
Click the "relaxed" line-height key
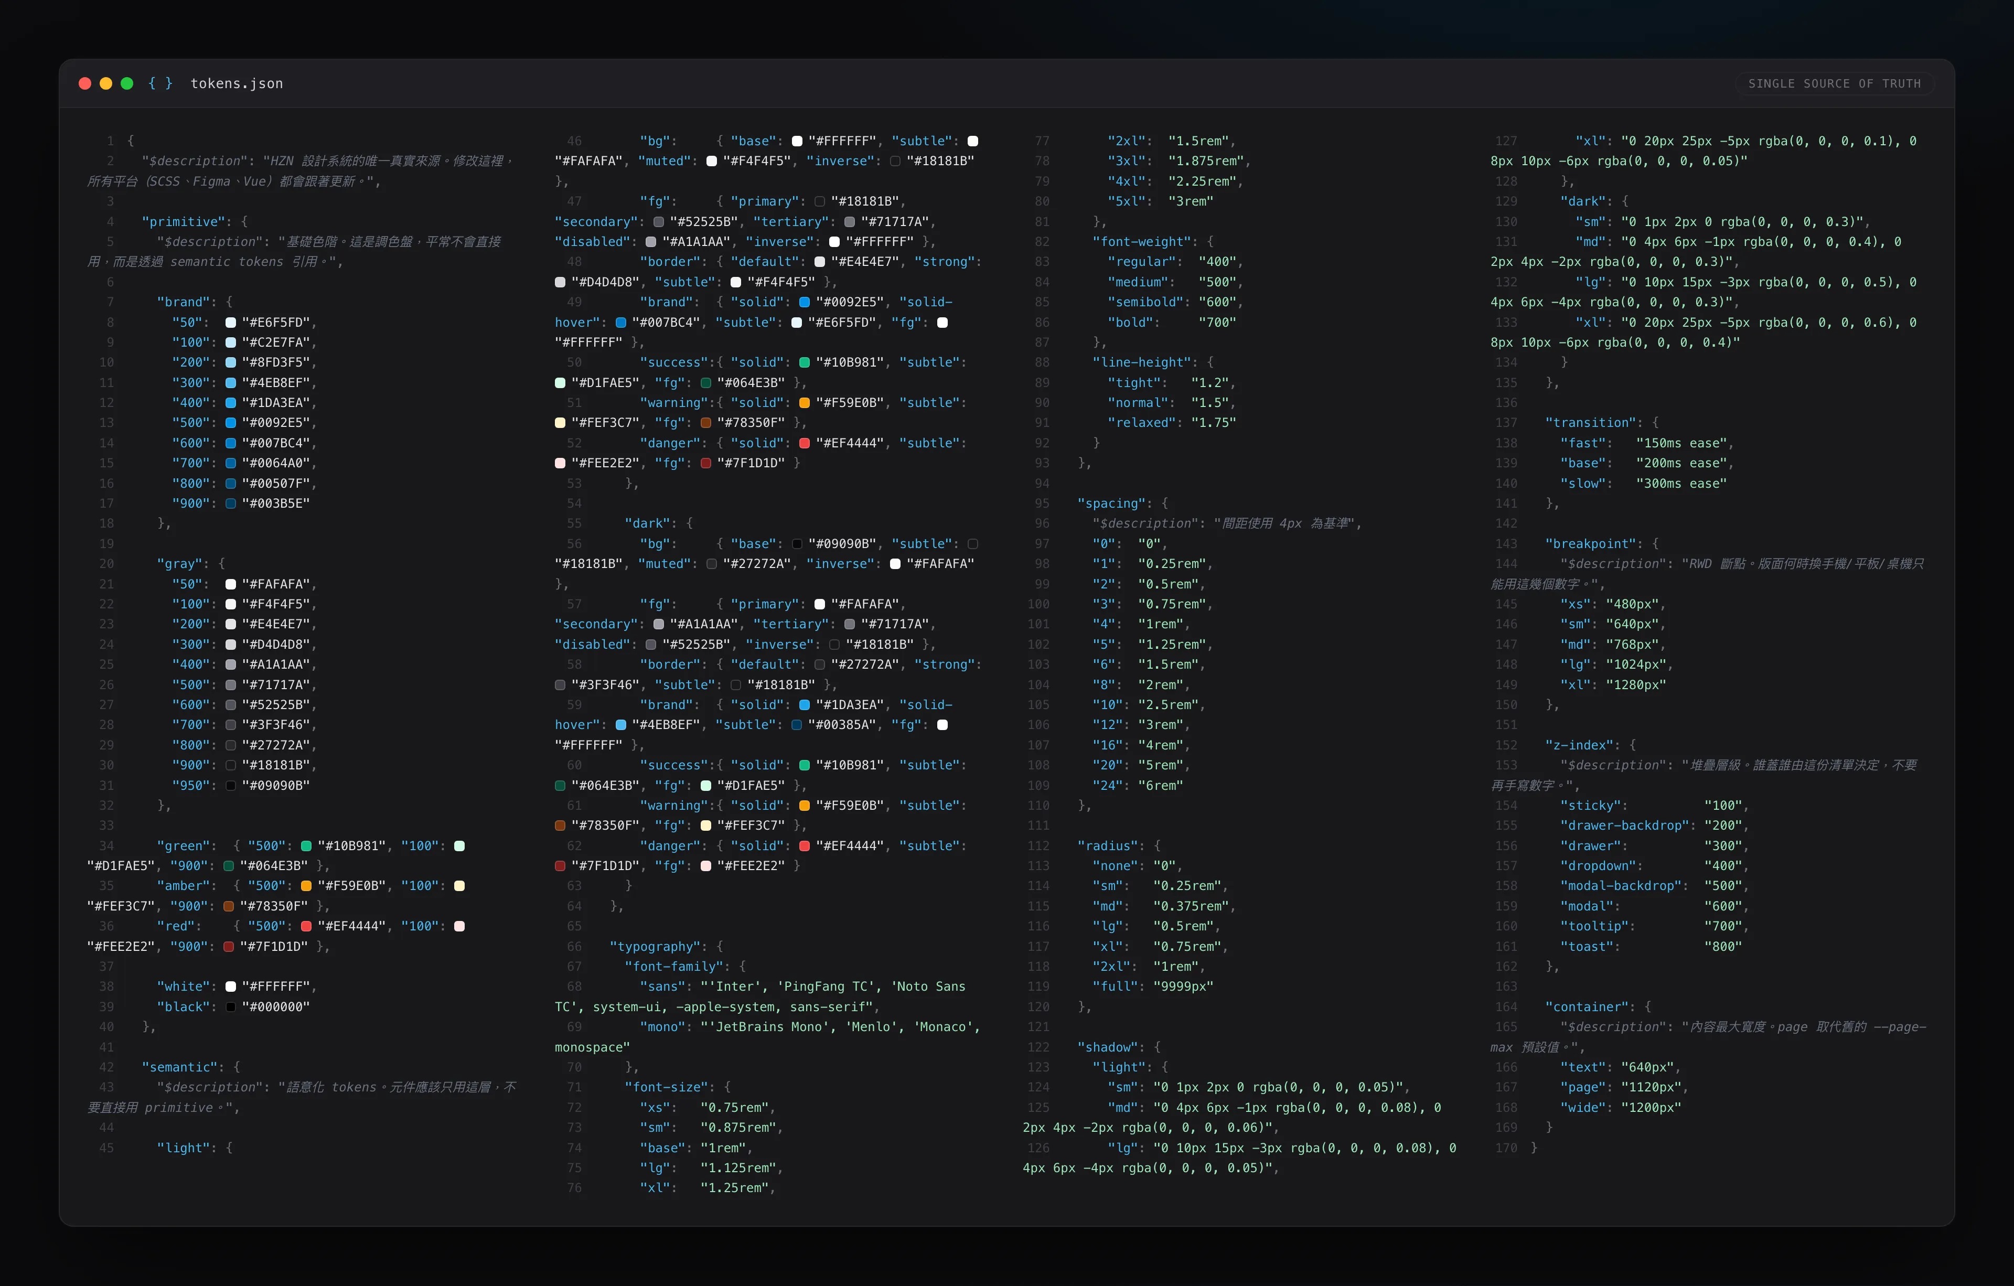point(1142,423)
